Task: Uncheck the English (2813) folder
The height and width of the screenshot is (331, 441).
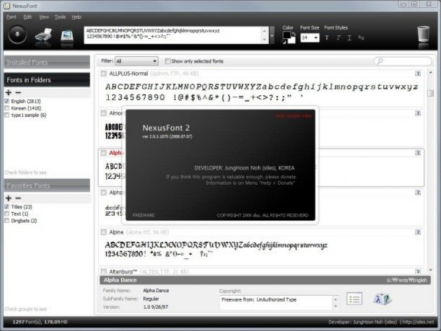Action: coord(7,101)
